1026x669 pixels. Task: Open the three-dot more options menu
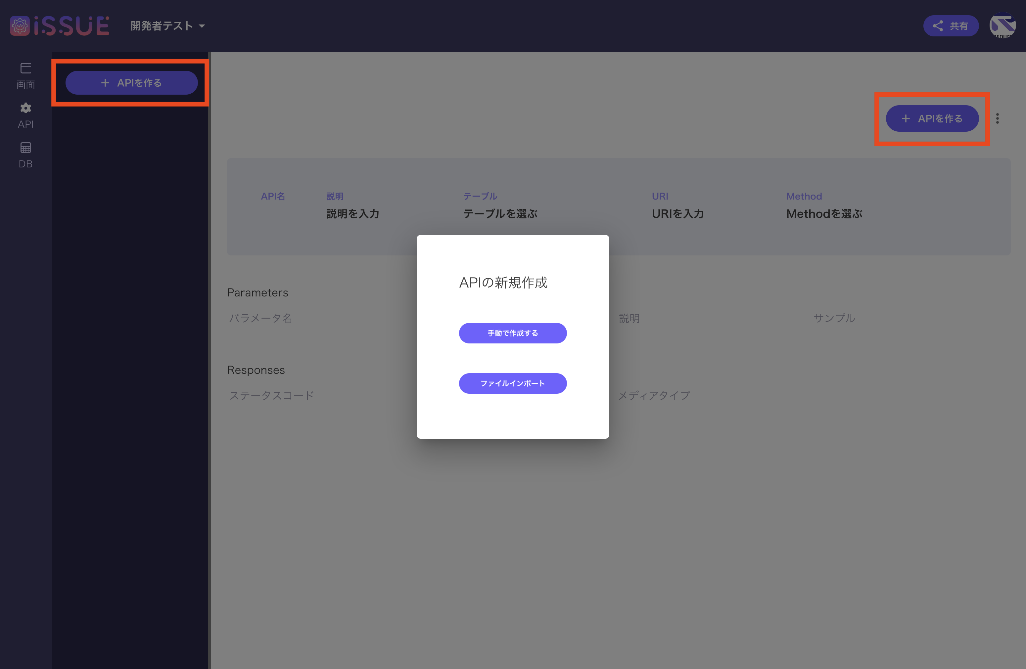point(998,118)
